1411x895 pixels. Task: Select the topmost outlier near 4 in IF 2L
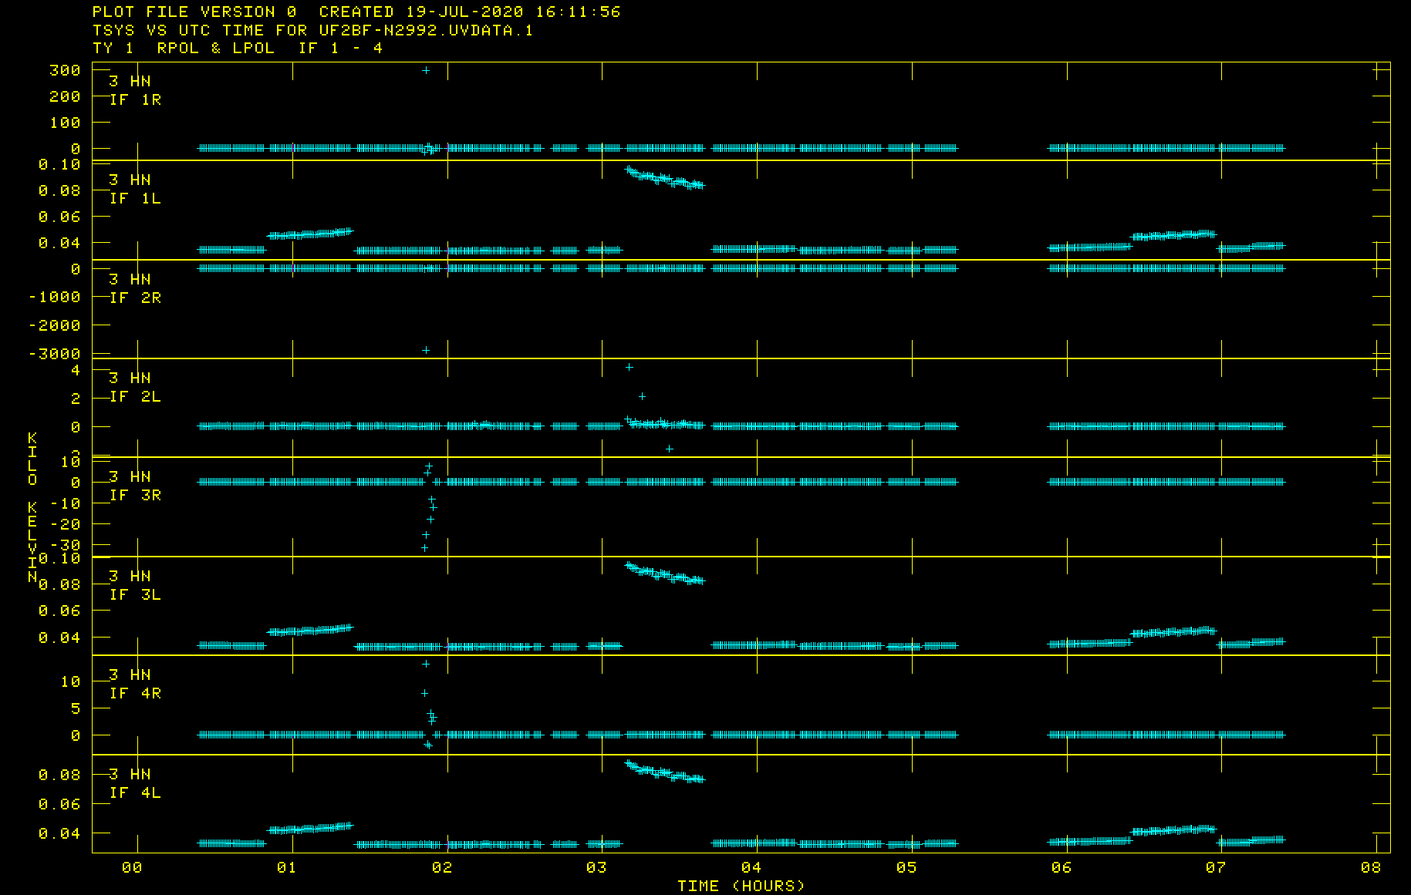point(630,367)
